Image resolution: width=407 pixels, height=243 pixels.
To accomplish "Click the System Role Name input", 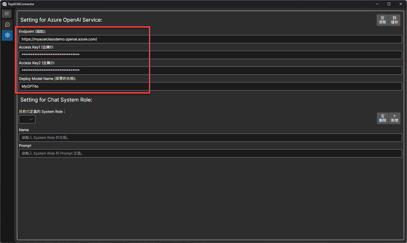I will 210,138.
